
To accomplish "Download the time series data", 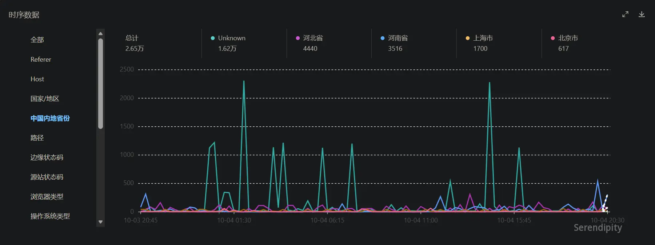I will point(642,14).
